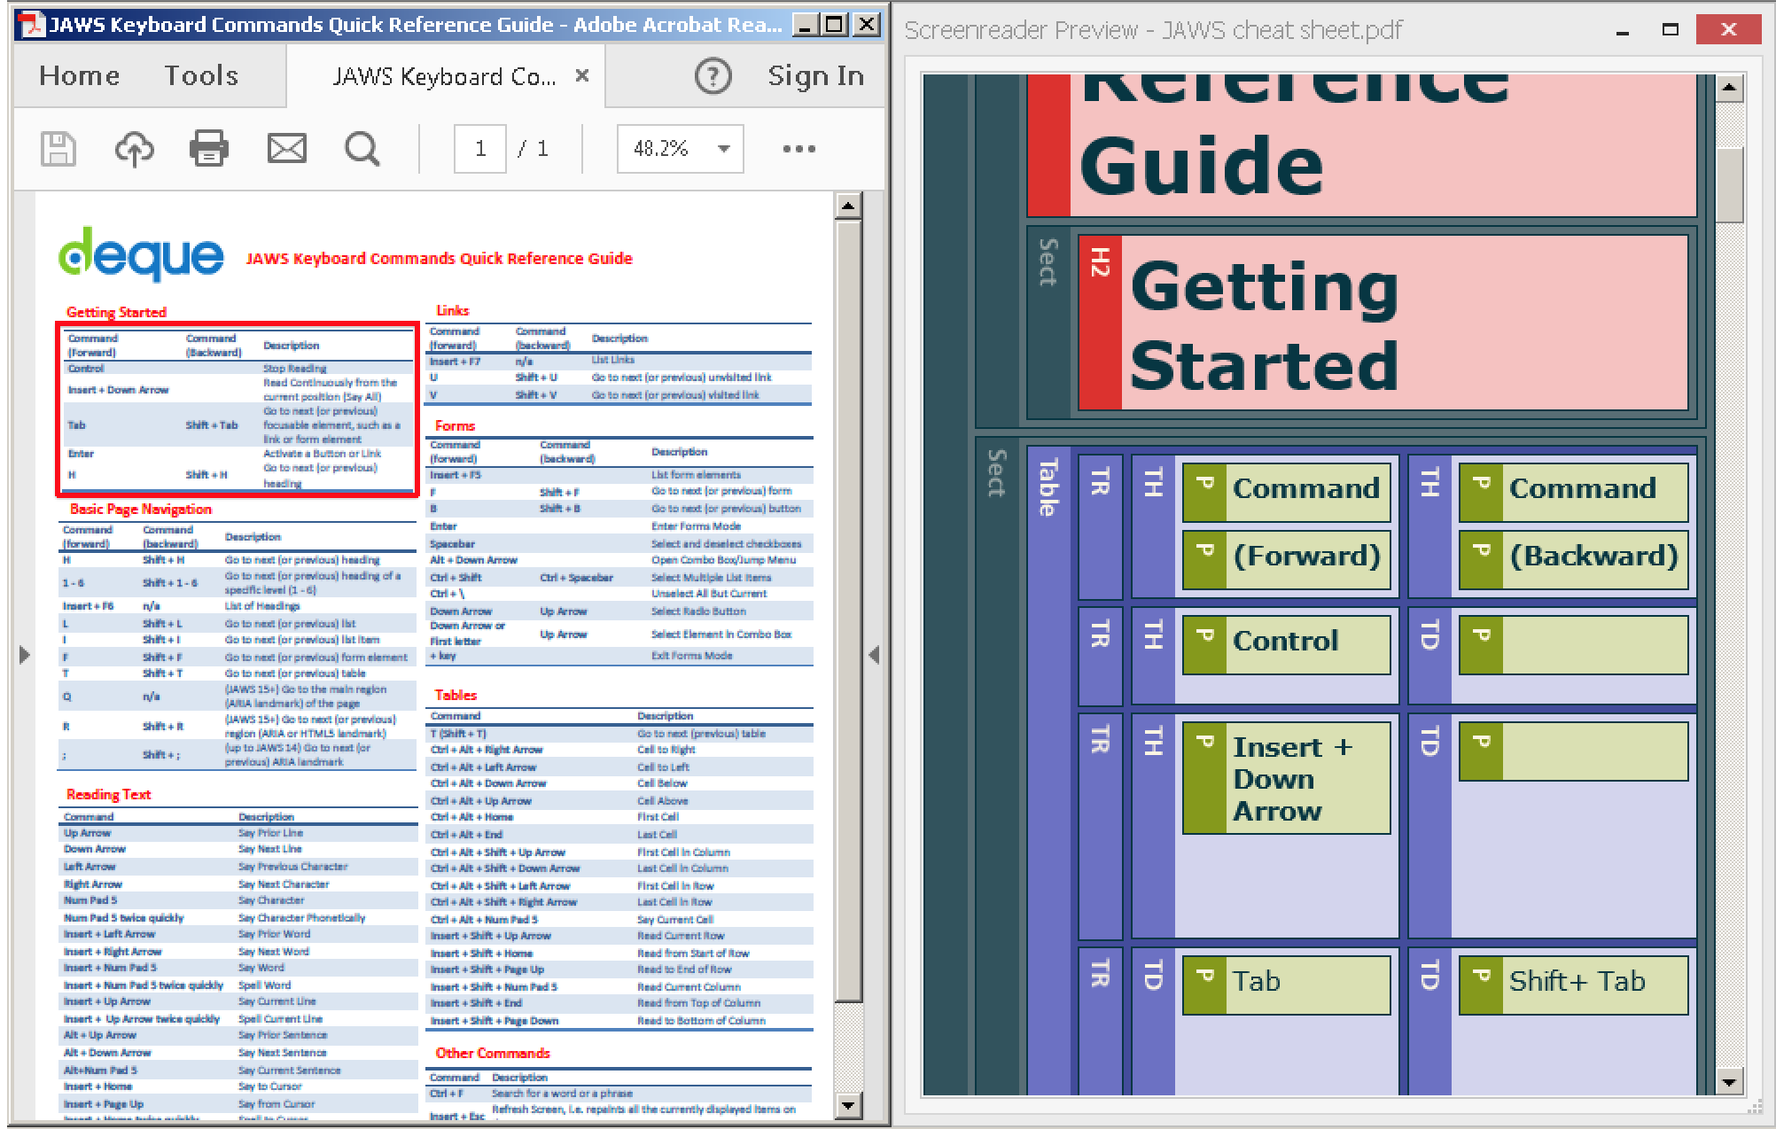Open Acrobat help question mark icon
The width and height of the screenshot is (1776, 1129).
(x=713, y=76)
